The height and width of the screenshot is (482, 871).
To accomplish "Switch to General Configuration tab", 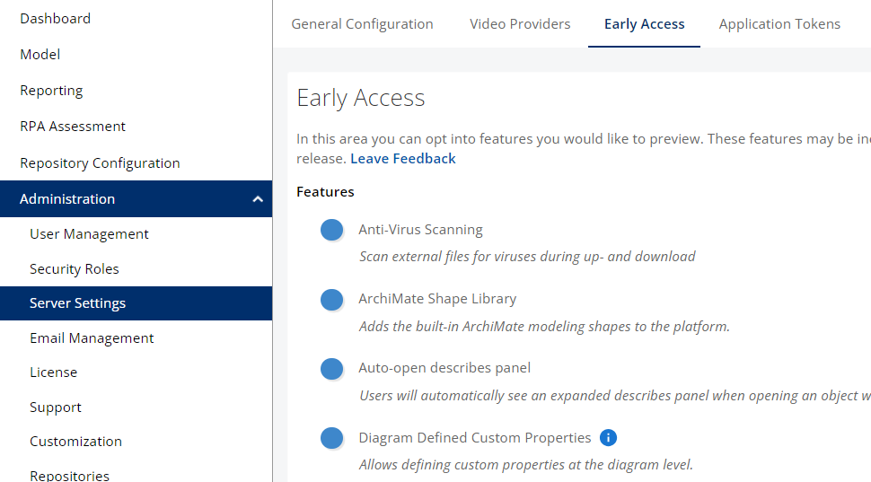I will tap(362, 24).
